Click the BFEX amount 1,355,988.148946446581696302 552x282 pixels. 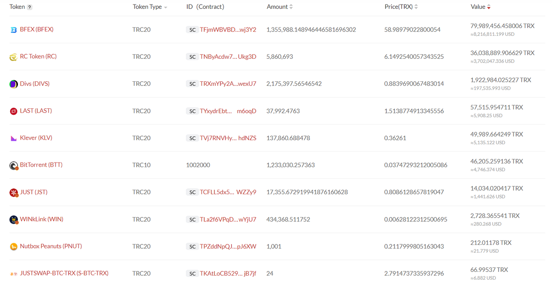(311, 29)
